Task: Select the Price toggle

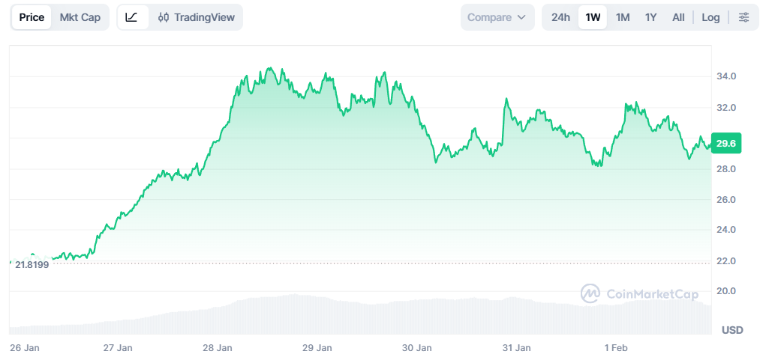Action: click(32, 17)
